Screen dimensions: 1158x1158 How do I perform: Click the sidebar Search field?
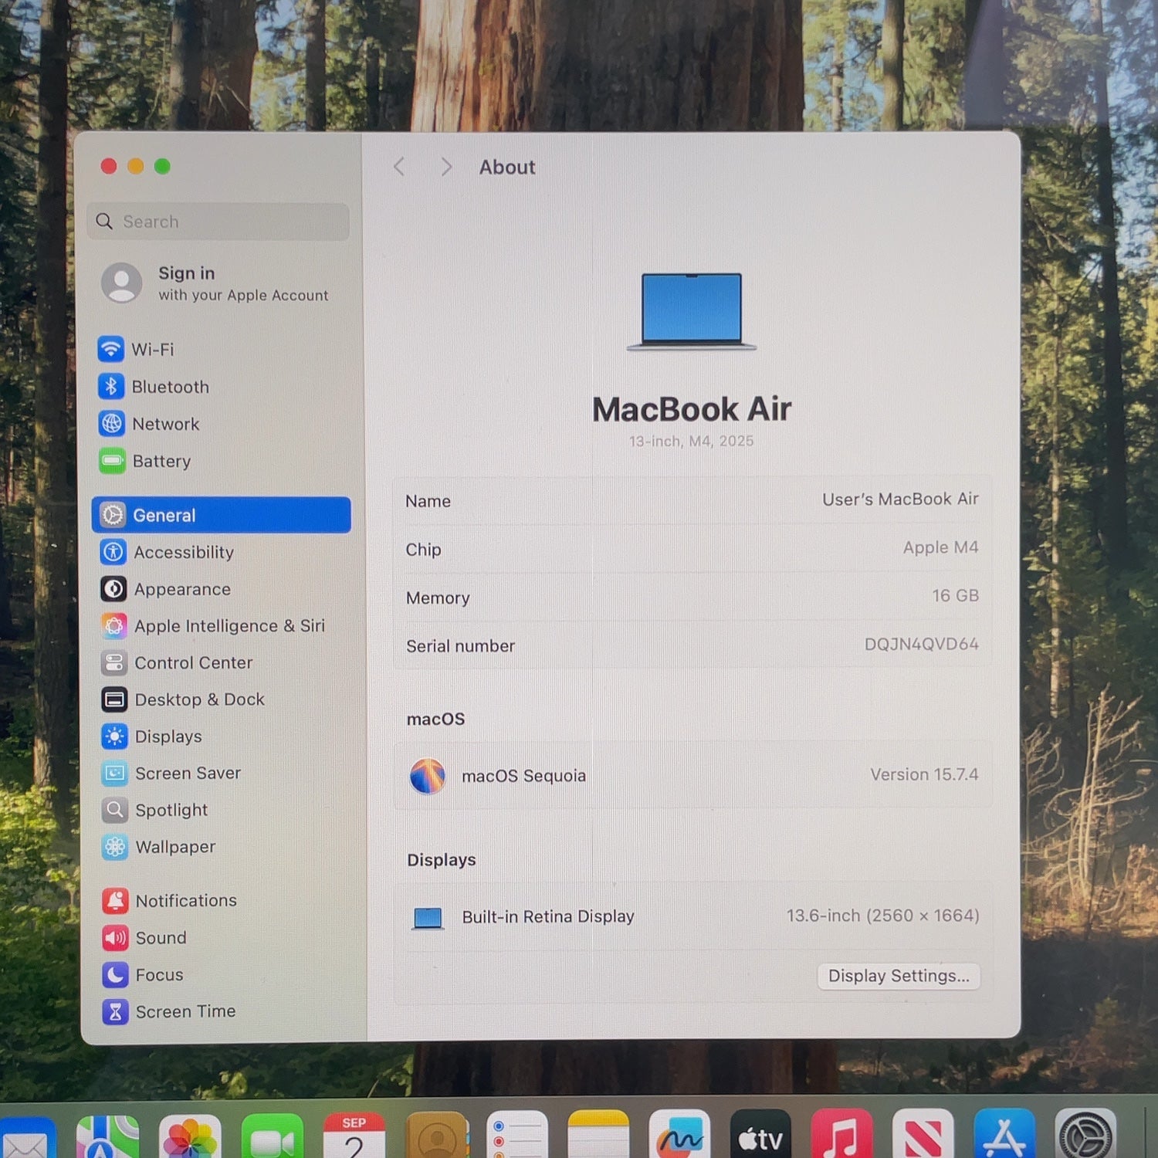[x=218, y=222]
